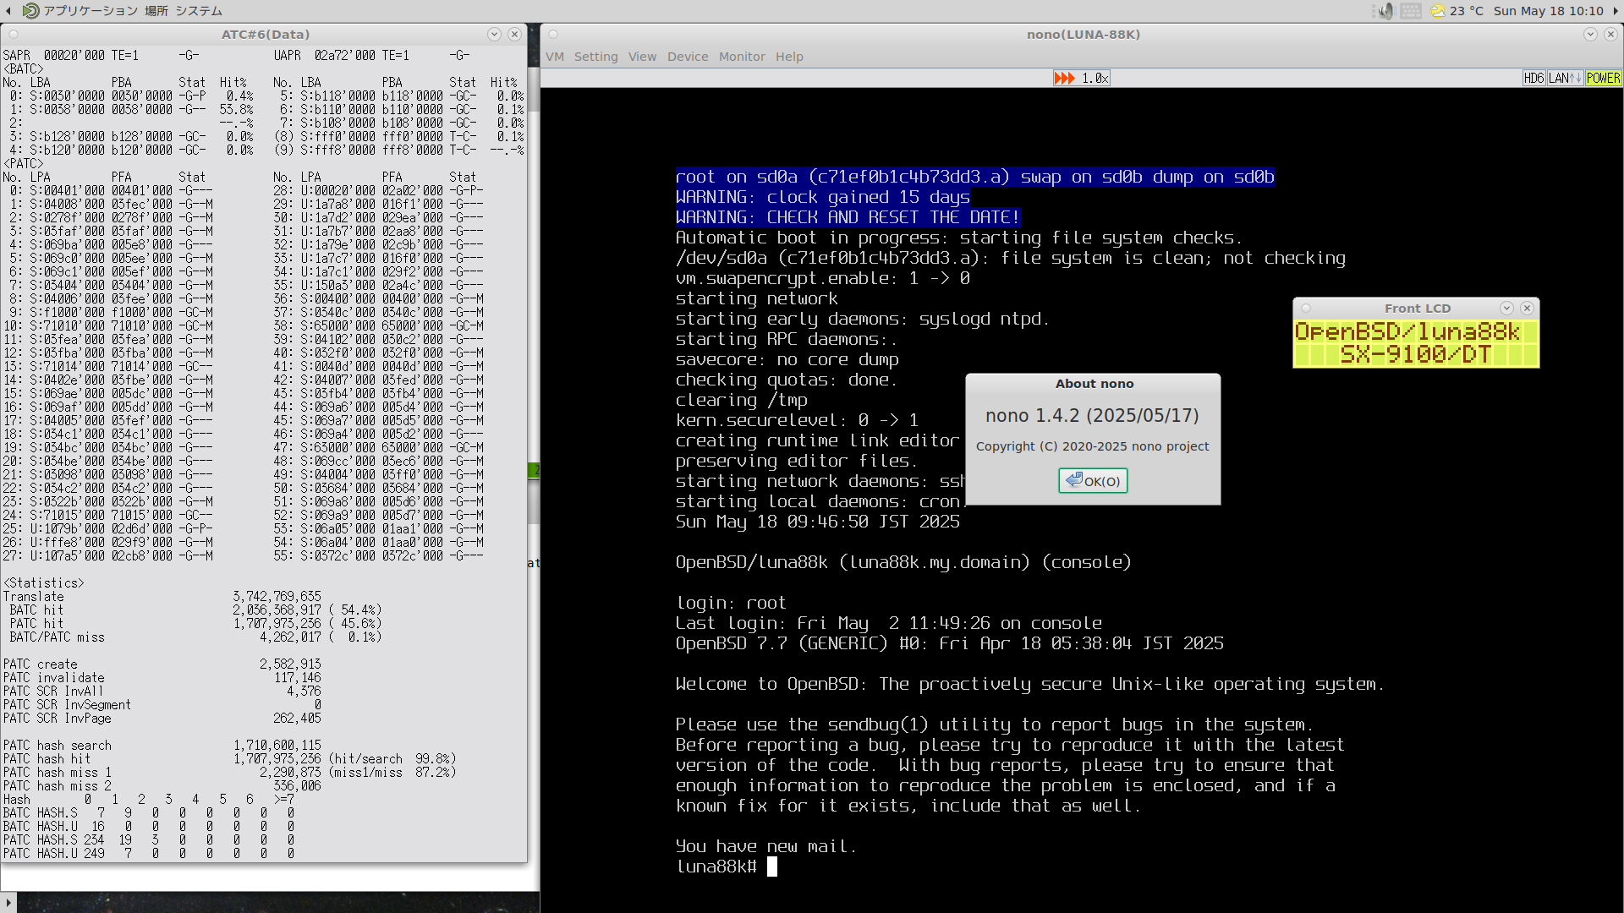Close the ATC#6(Data) window
1624x913 pixels.
(x=514, y=35)
